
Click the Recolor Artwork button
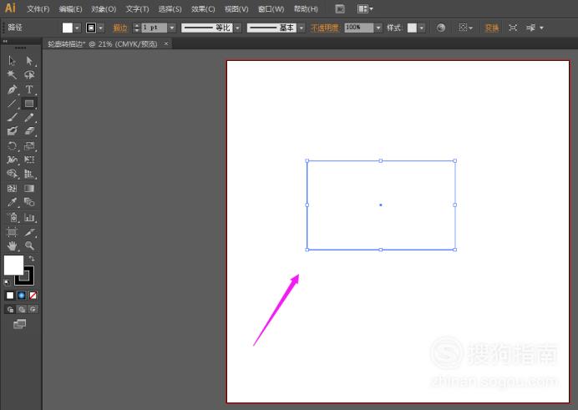441,28
